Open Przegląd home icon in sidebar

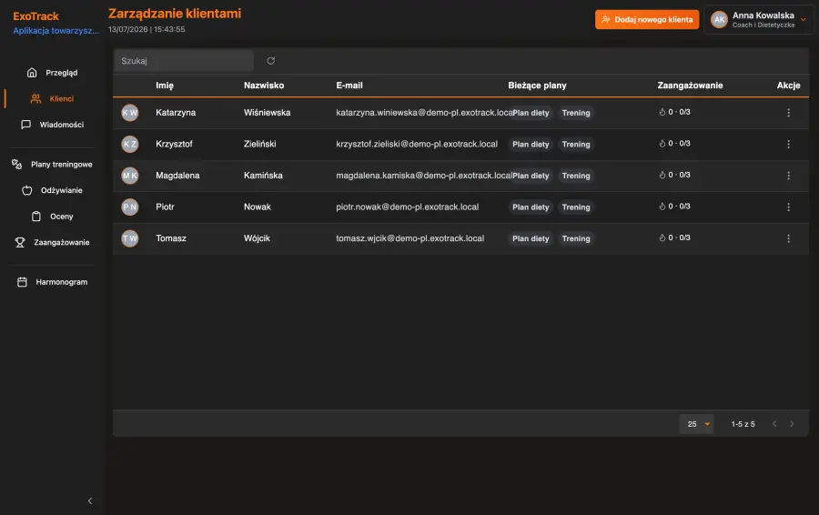click(32, 73)
